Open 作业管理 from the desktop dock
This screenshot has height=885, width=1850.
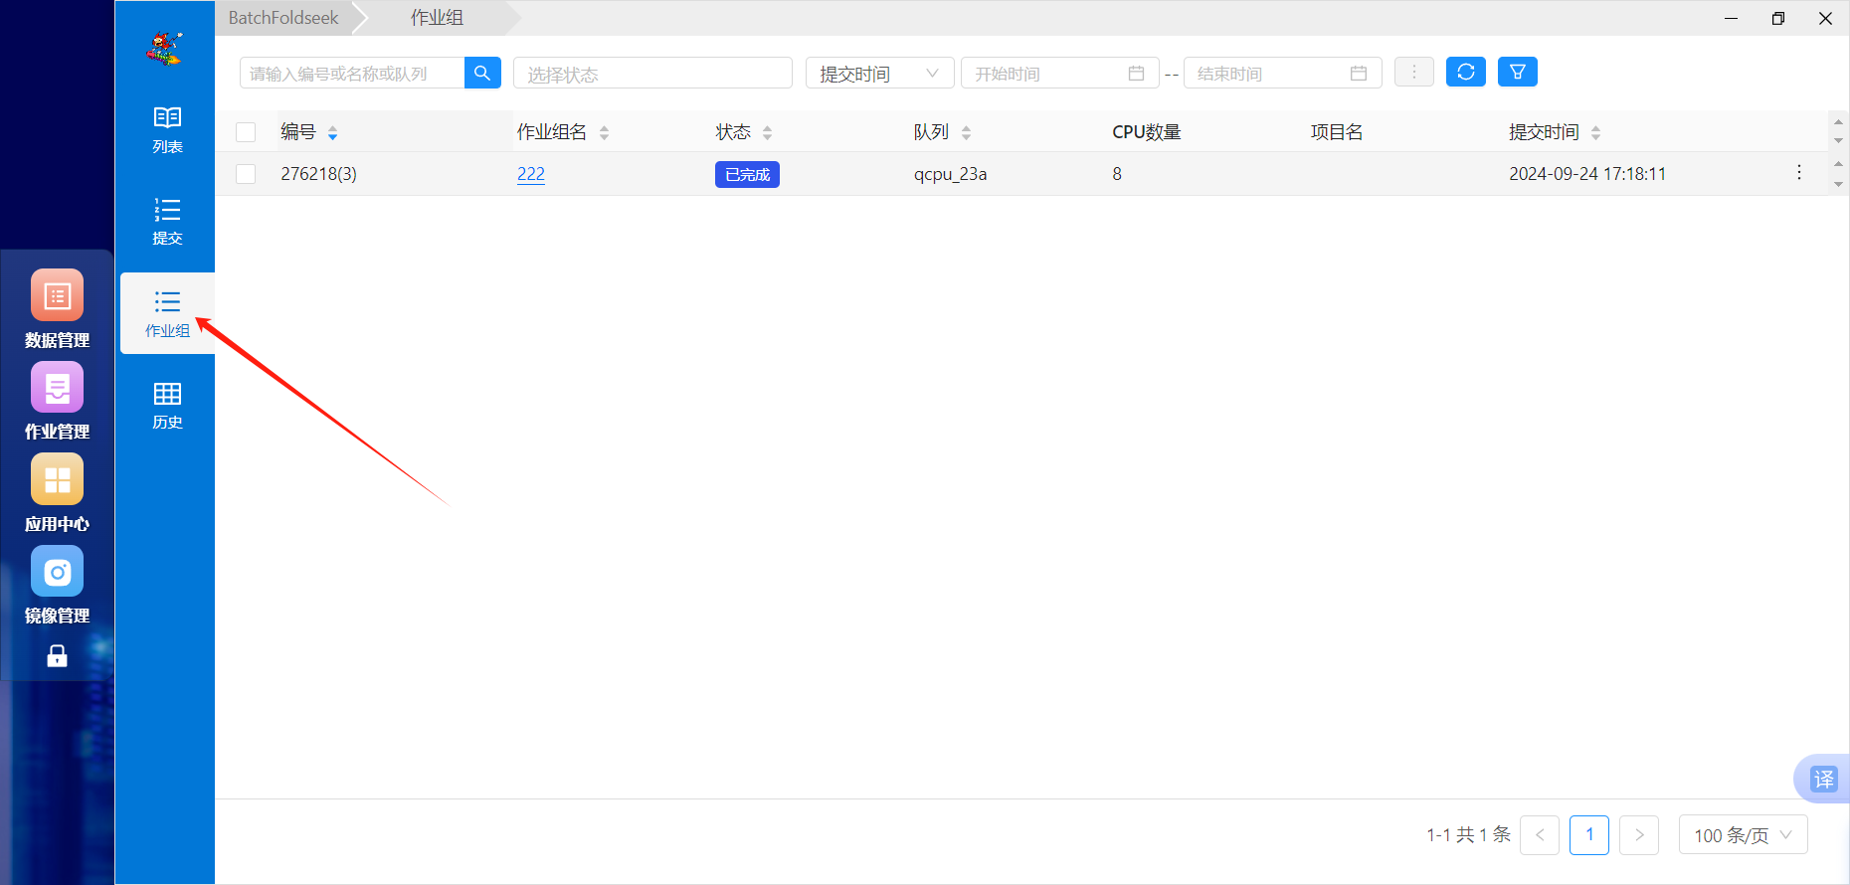click(57, 401)
